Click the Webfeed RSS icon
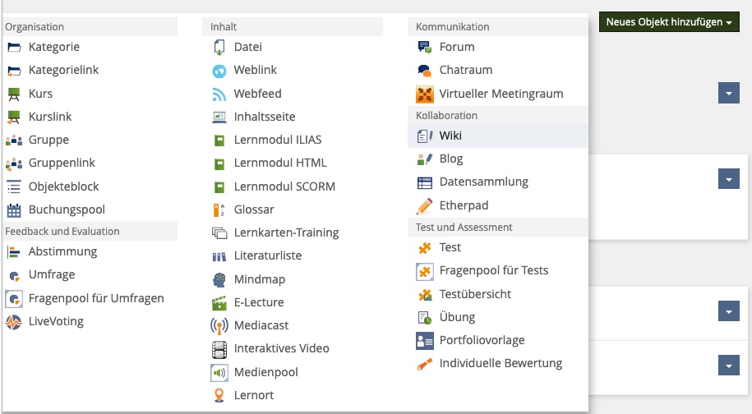 coord(219,94)
